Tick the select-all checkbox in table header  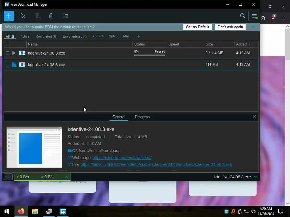coord(8,44)
